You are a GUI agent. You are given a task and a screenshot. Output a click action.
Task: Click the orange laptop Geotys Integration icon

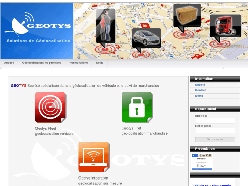[94, 157]
